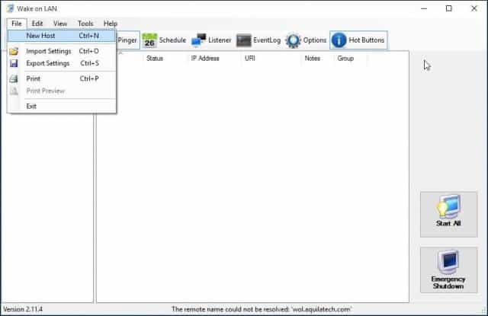Click the Export Settings floppy disk icon
This screenshot has height=316, width=488.
pyautogui.click(x=14, y=63)
